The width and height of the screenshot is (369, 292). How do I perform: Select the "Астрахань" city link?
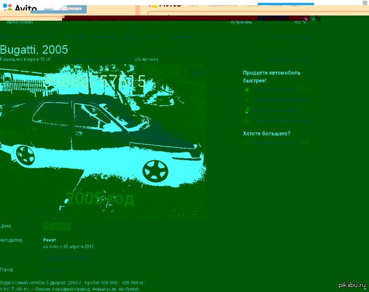(x=241, y=22)
